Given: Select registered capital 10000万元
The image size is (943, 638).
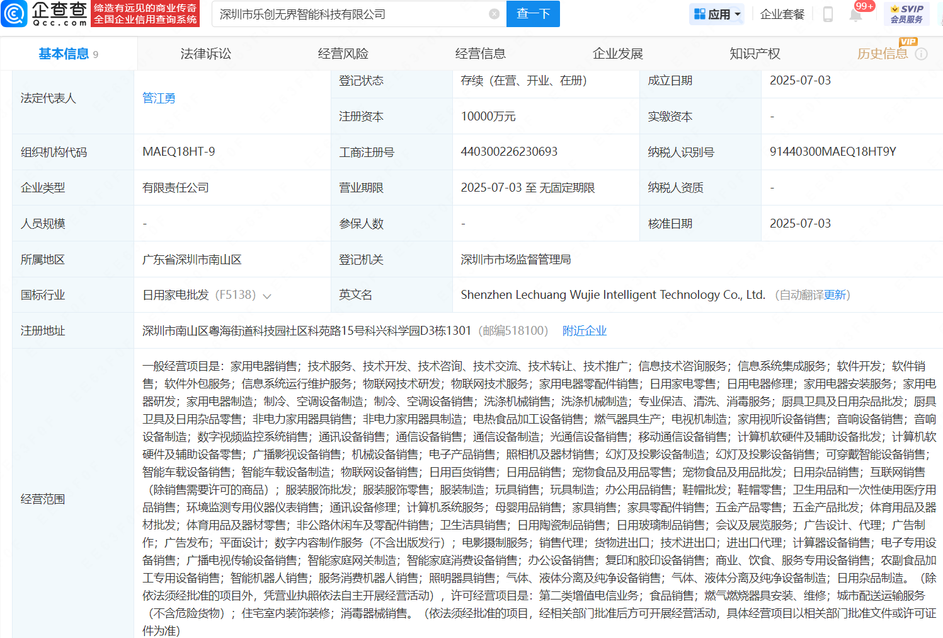Looking at the screenshot, I should (x=488, y=117).
